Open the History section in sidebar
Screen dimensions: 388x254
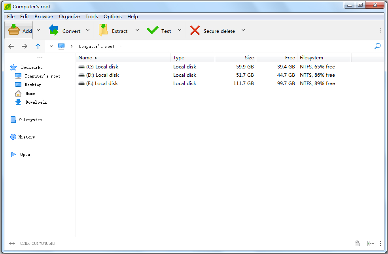26,137
